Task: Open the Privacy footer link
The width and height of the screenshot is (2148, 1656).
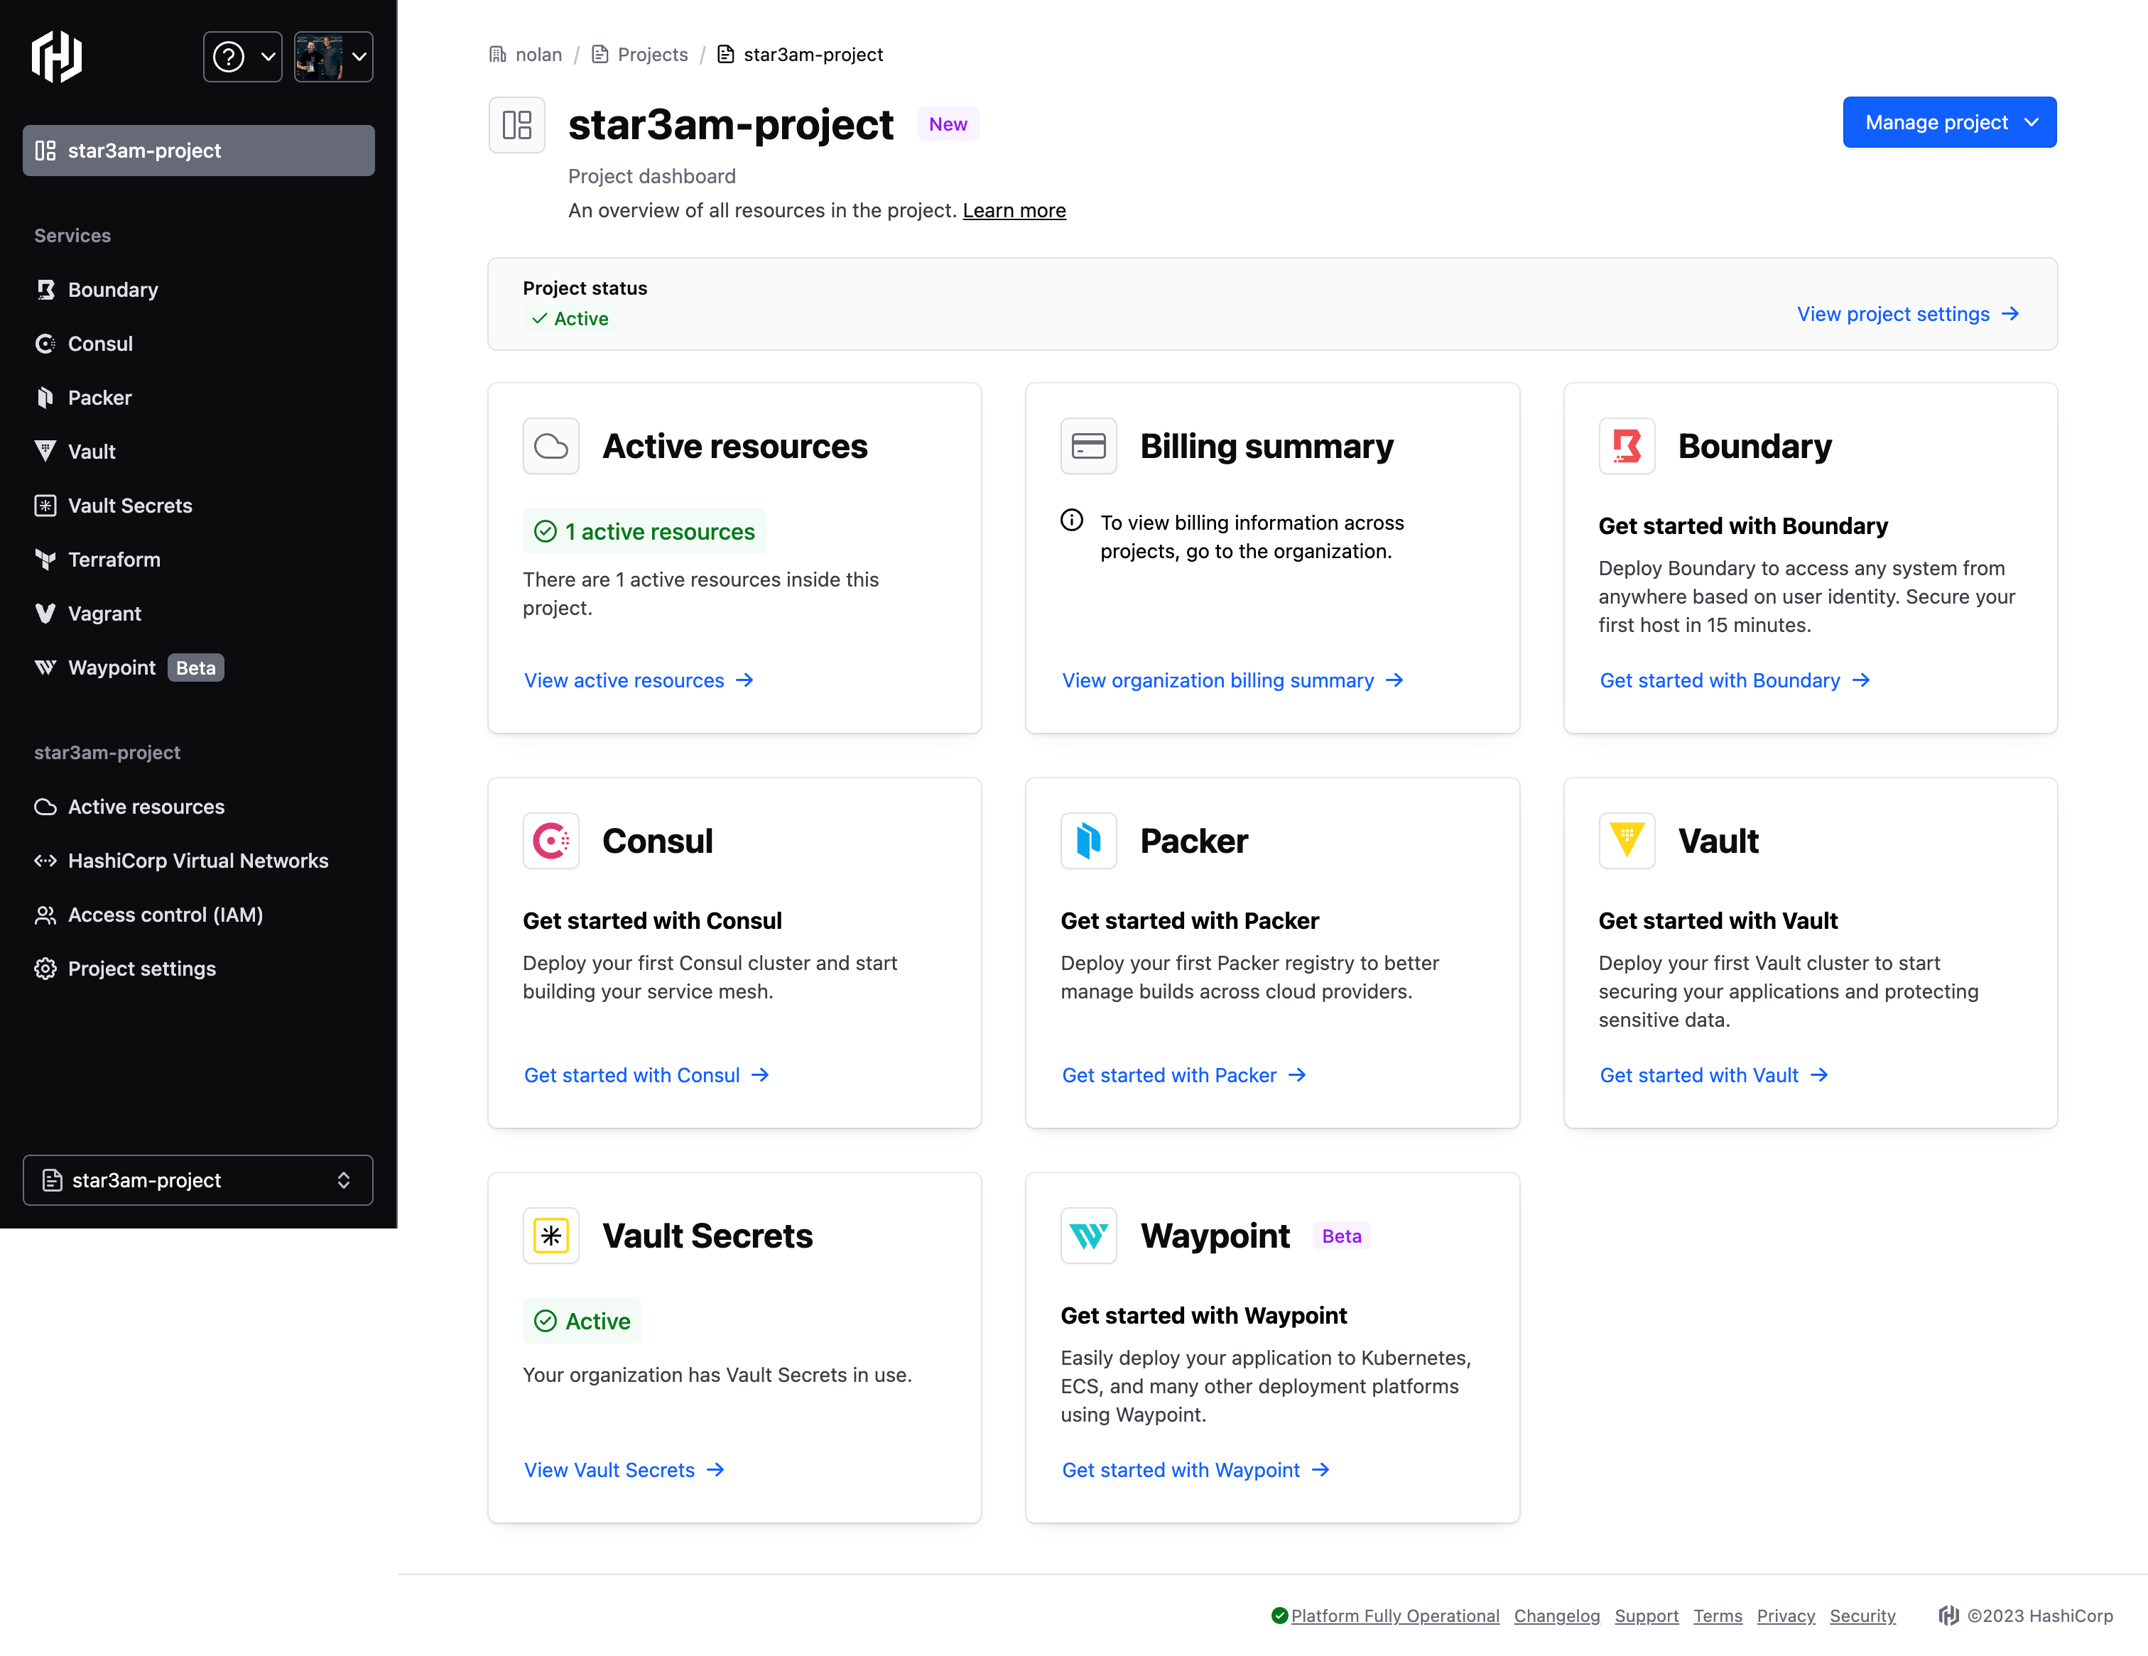Action: (1785, 1616)
